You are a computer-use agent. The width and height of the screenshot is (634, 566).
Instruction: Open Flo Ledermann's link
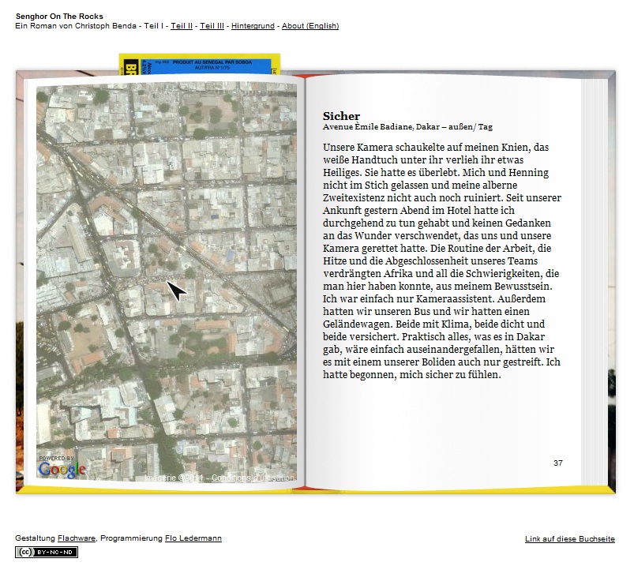pos(193,538)
